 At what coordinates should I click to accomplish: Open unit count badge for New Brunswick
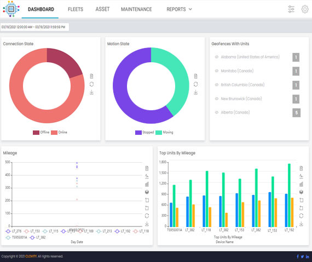296,99
